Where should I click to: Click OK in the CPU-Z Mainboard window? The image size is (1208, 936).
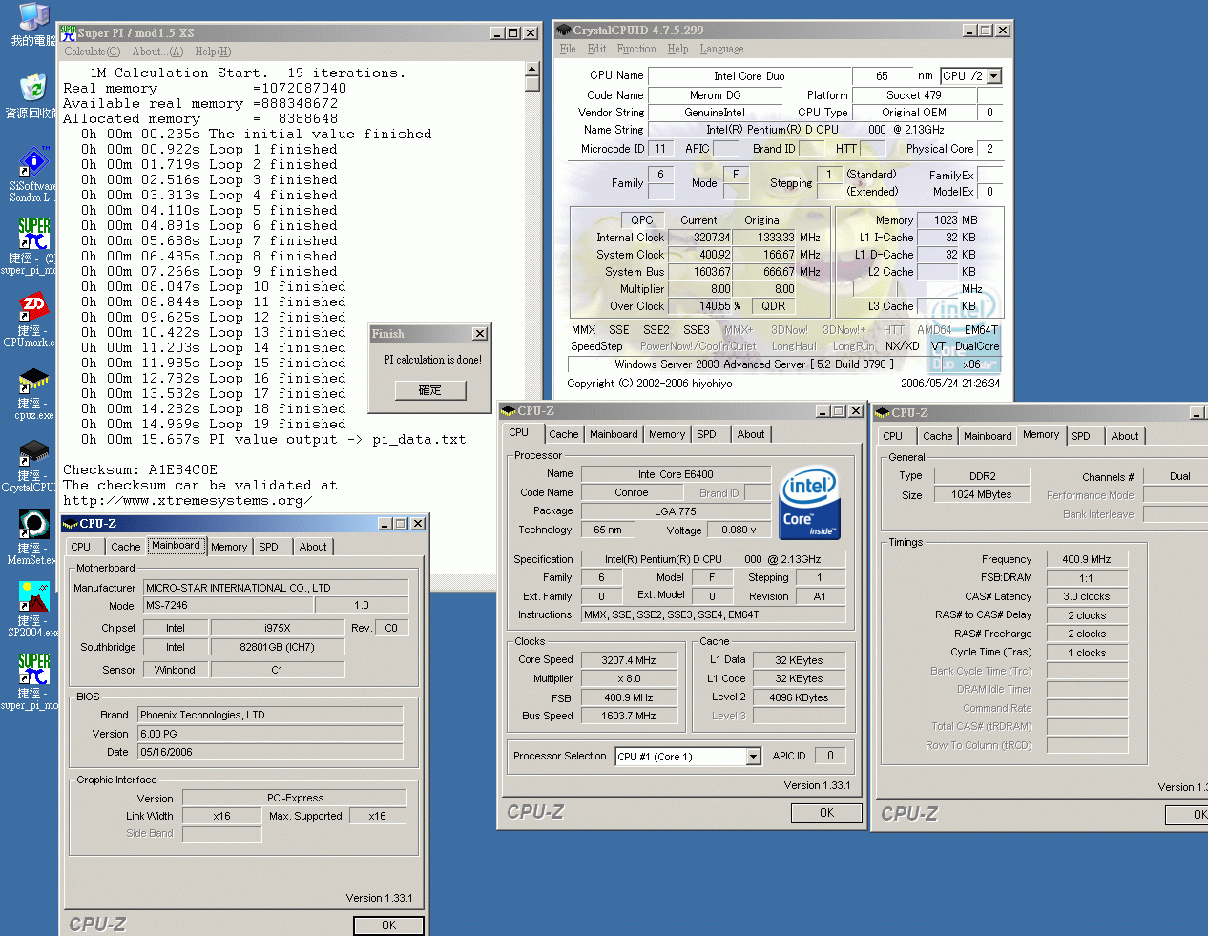(388, 925)
